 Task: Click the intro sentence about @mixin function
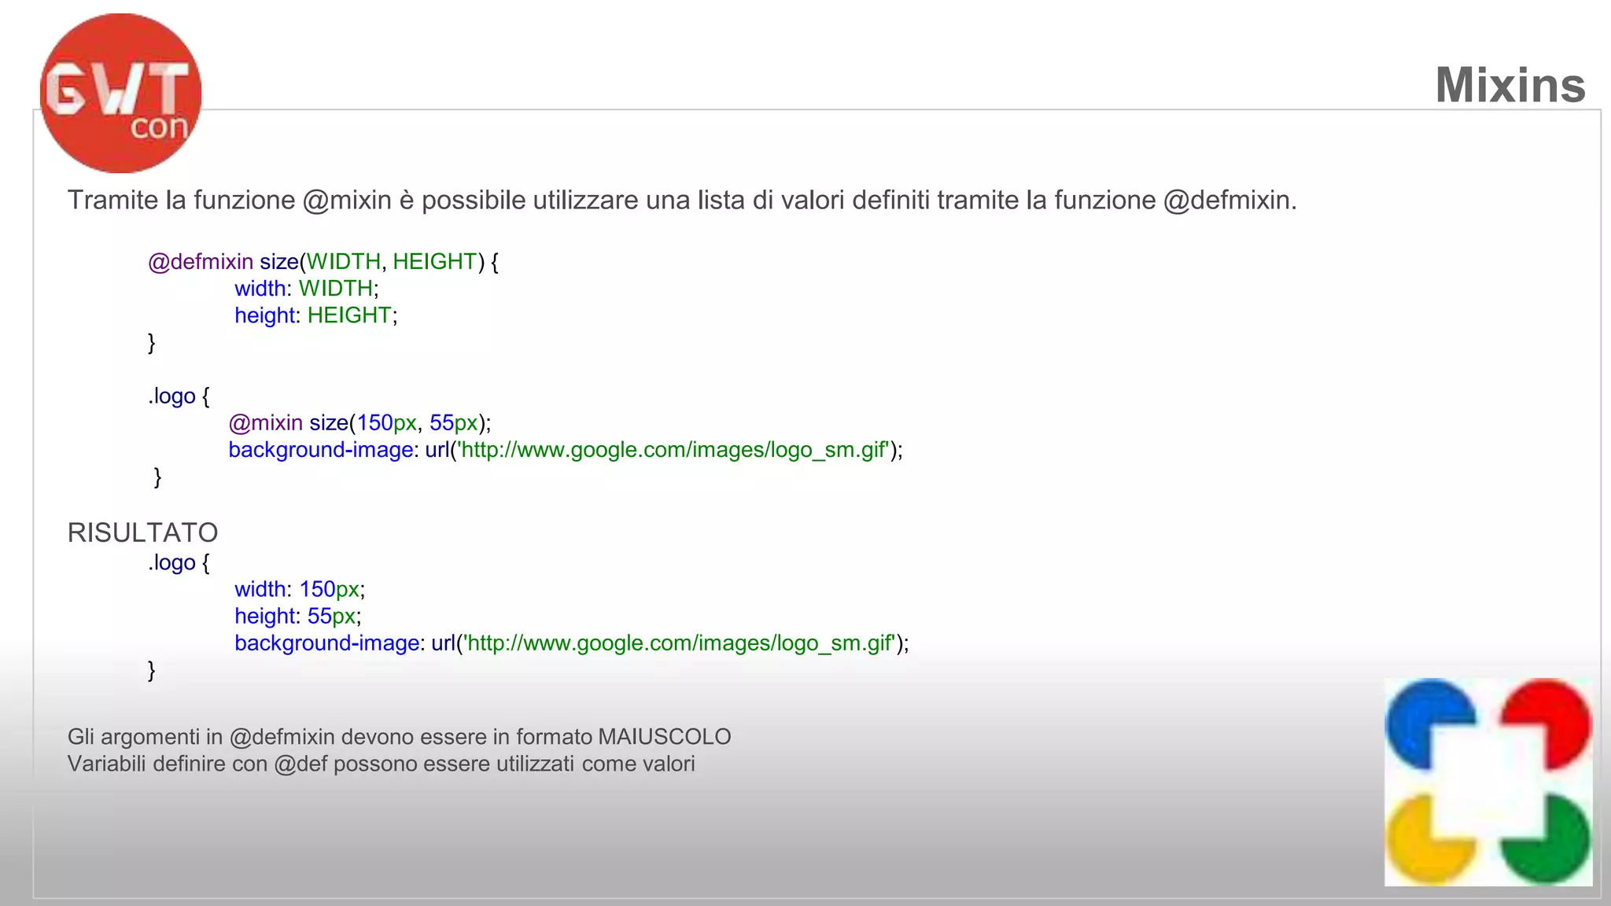(x=681, y=200)
